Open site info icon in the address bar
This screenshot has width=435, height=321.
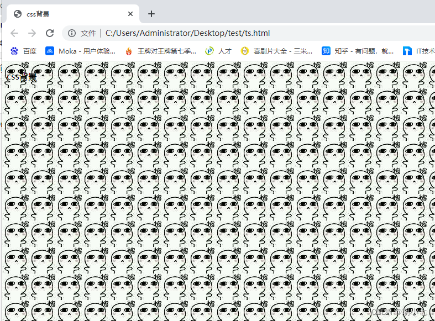click(71, 33)
